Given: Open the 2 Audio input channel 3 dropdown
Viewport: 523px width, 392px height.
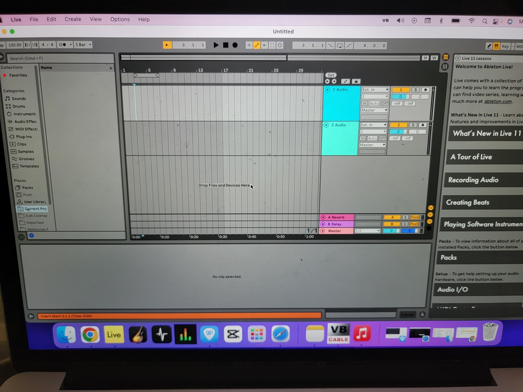Looking at the screenshot, I should [x=373, y=132].
